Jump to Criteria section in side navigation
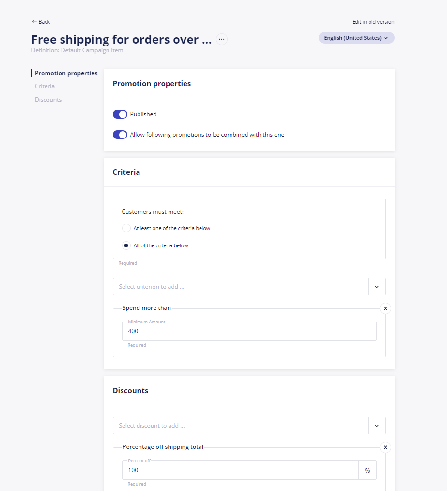Screen dimensions: 447x491 45,86
